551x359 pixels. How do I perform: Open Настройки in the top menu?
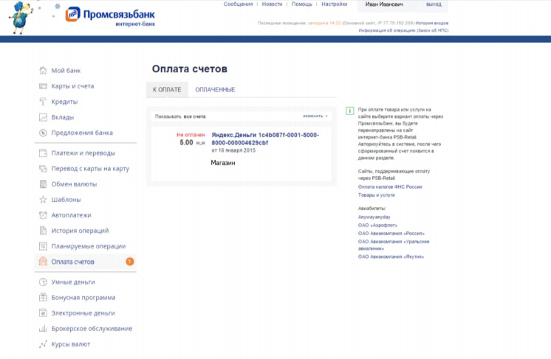tap(334, 4)
